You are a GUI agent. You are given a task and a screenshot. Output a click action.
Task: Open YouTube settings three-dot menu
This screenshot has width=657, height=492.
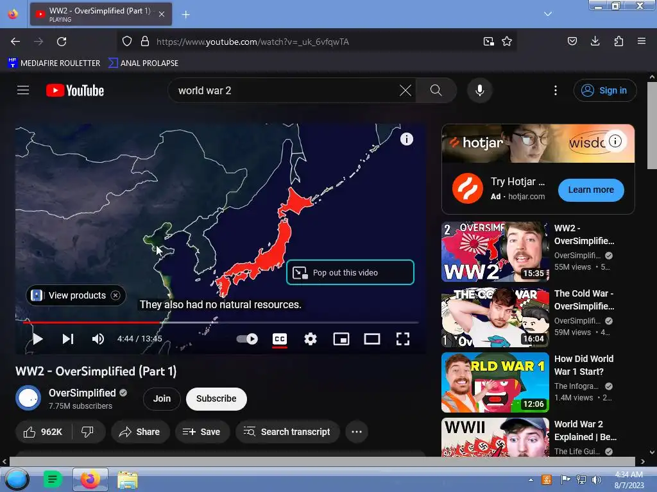(x=556, y=90)
